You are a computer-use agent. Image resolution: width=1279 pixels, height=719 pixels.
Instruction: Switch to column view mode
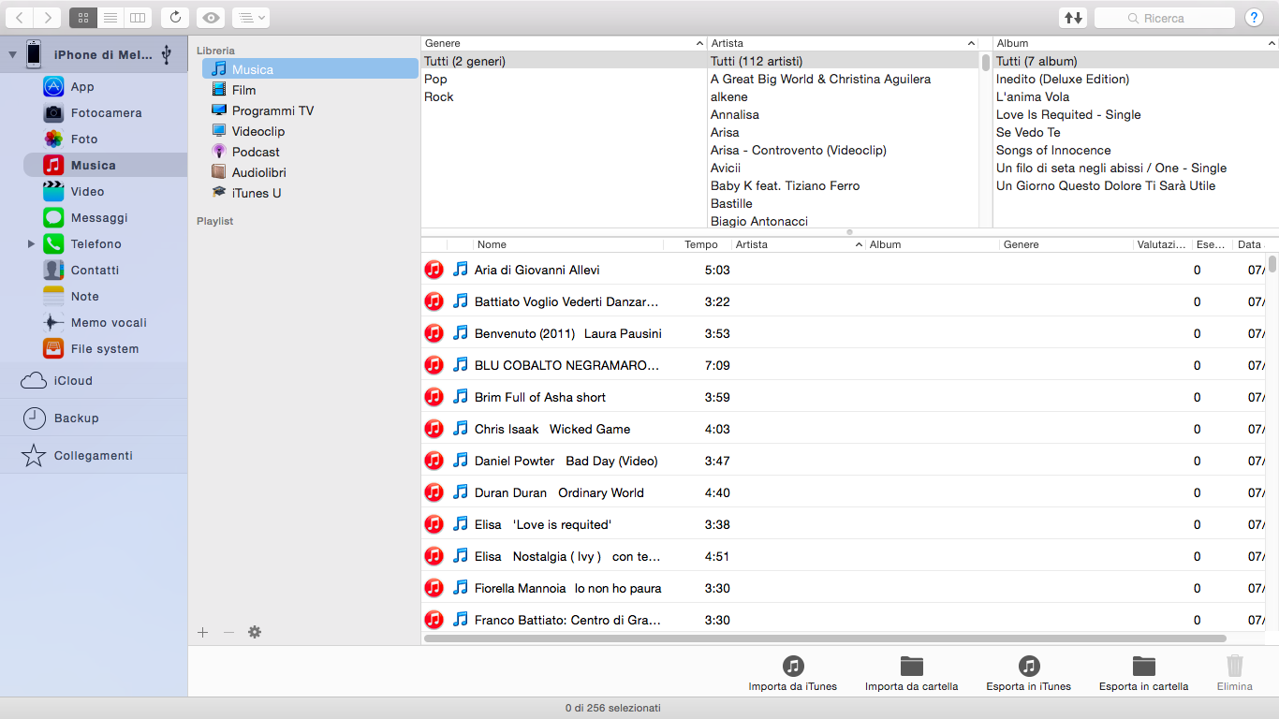(x=137, y=18)
